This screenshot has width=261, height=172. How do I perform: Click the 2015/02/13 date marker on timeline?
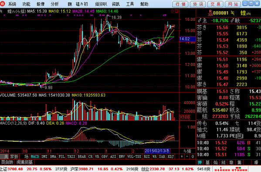coord(157,151)
